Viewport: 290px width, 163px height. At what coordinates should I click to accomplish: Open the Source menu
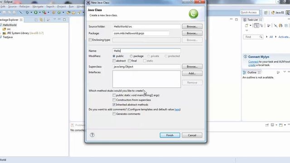coord(12,6)
